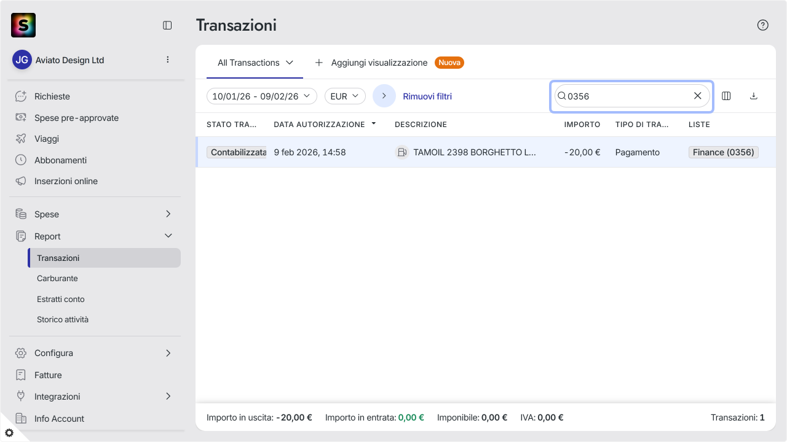
Task: Open the column configuration icon
Action: (x=726, y=96)
